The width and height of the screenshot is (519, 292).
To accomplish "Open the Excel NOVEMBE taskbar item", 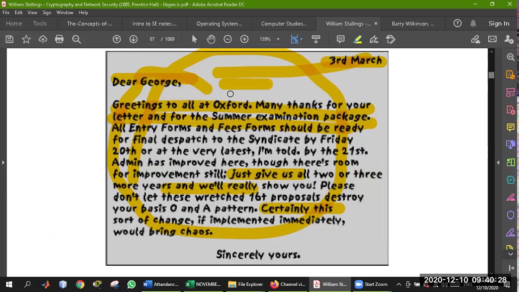I will click(x=203, y=284).
